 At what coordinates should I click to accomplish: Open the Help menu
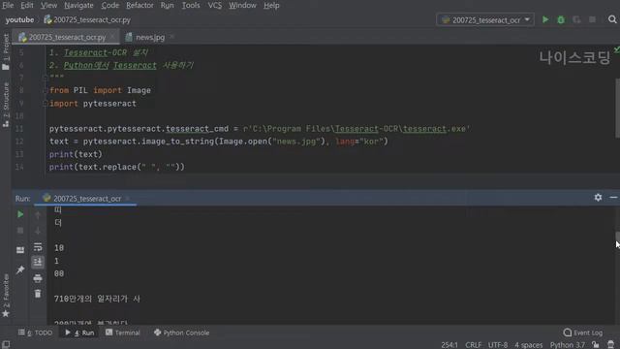(x=271, y=5)
